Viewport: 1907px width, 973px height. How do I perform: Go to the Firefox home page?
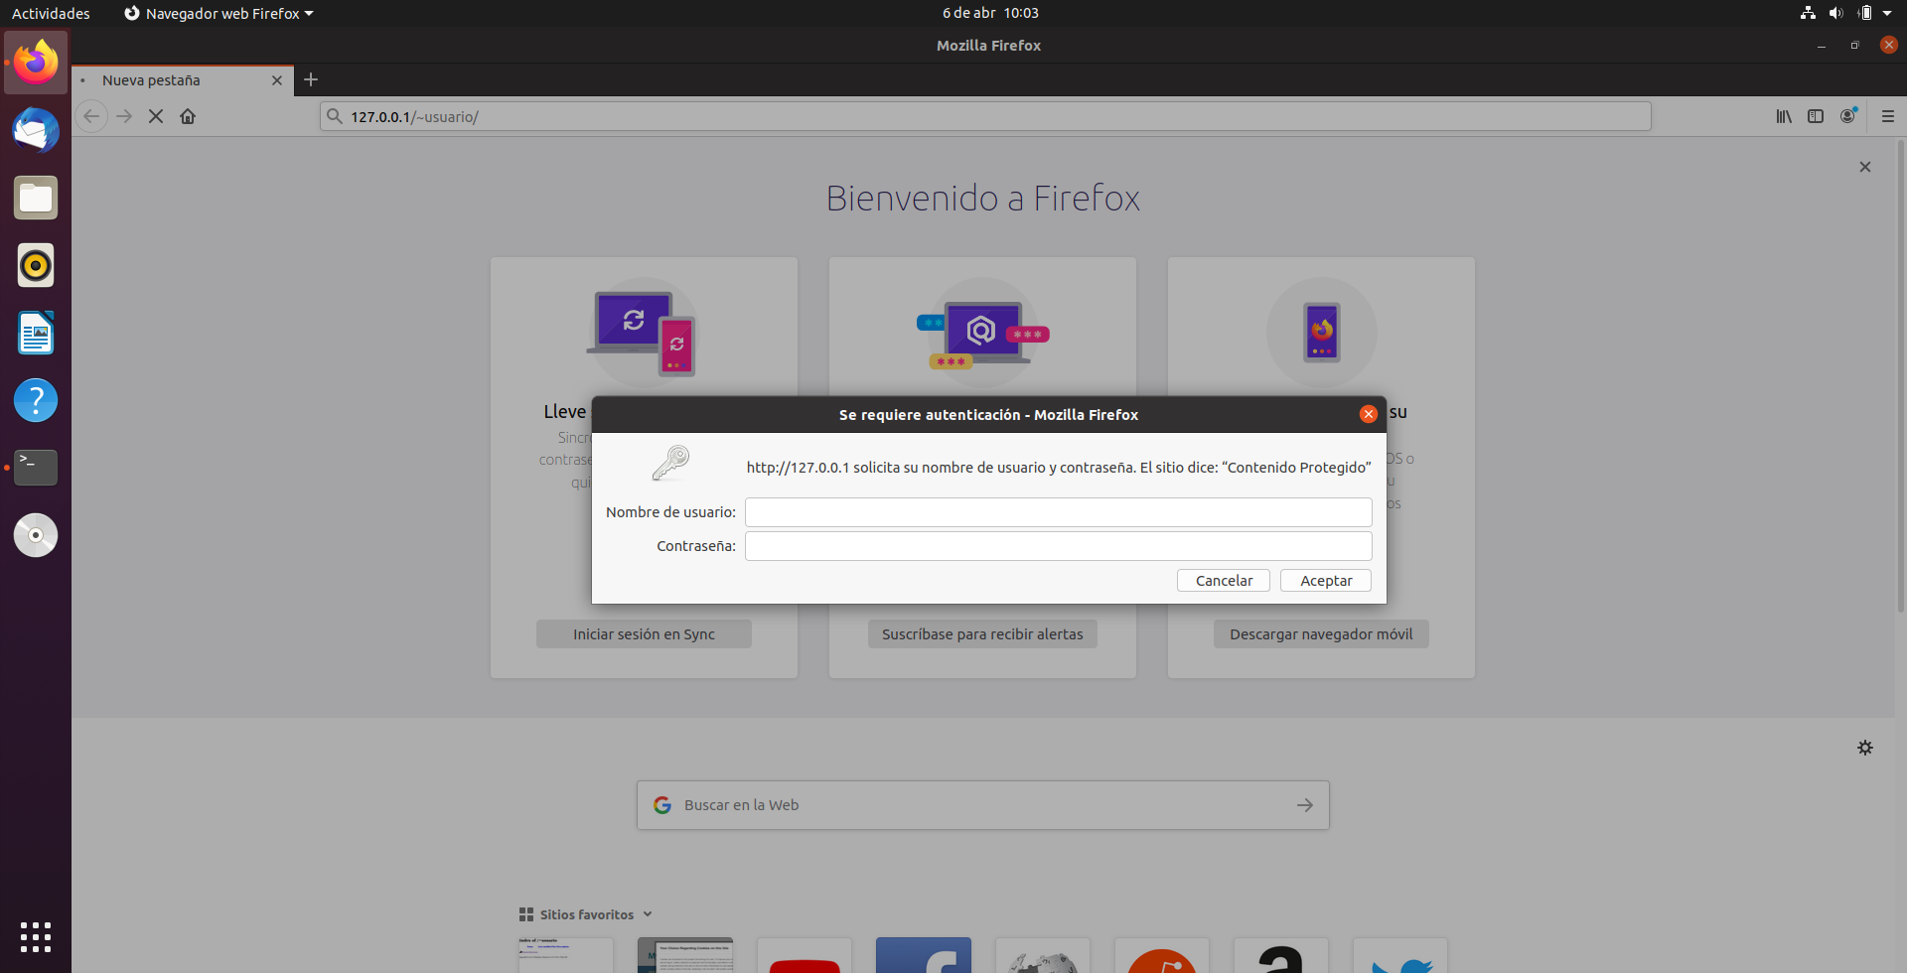(x=188, y=116)
